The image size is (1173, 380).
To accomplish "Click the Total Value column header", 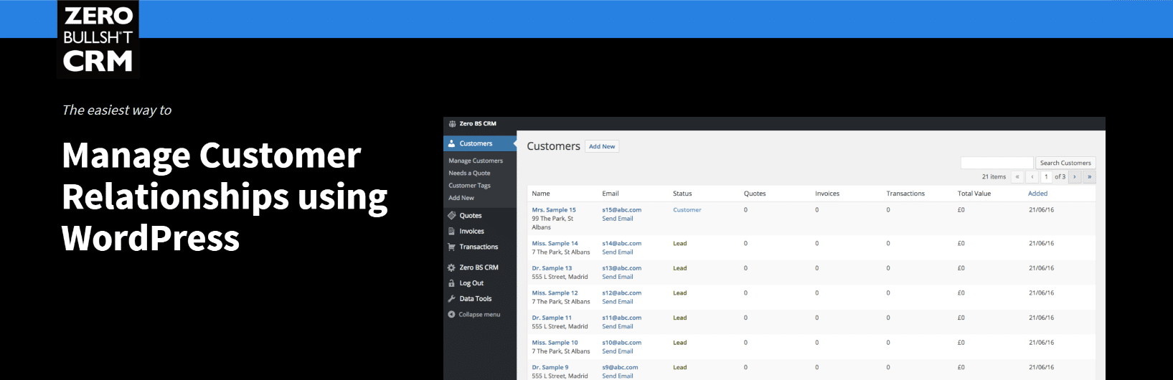I will 974,194.
